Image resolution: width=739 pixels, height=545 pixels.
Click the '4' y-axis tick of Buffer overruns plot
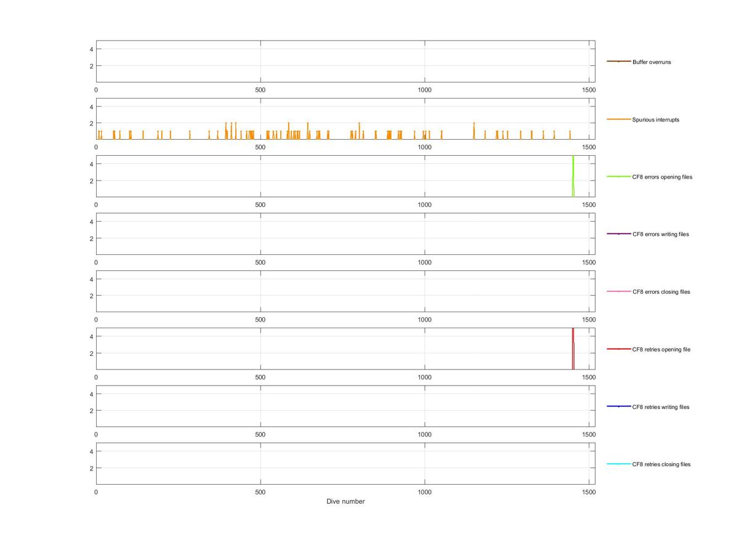pos(91,49)
